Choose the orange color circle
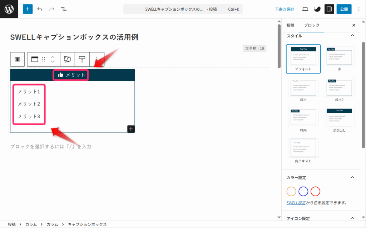Image resolution: width=366 pixels, height=228 pixels. 291,191
